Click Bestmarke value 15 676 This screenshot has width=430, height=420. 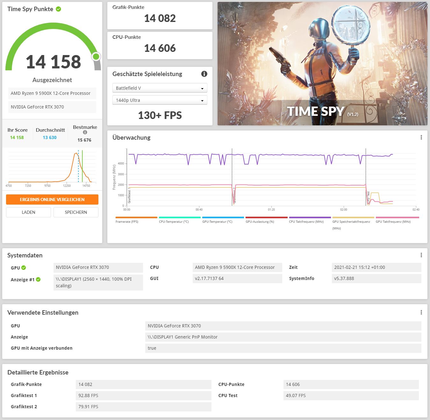(84, 140)
